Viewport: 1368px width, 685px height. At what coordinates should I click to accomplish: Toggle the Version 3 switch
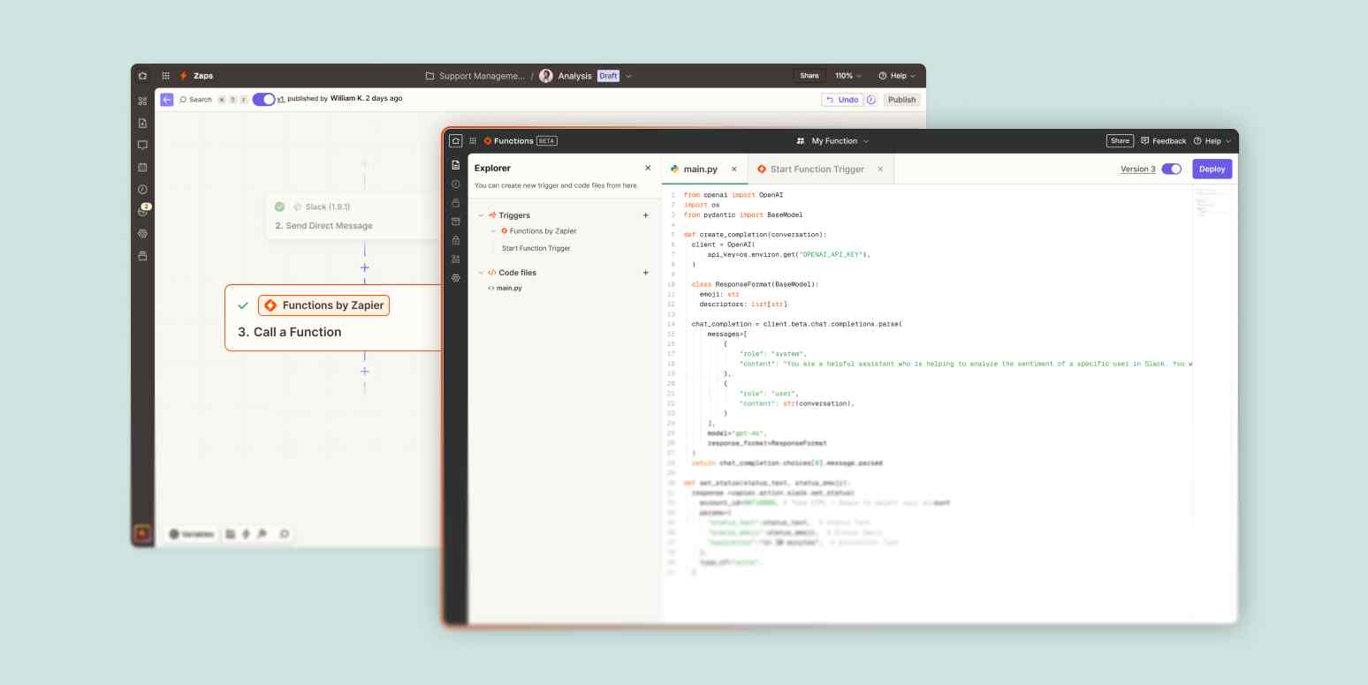(1172, 169)
